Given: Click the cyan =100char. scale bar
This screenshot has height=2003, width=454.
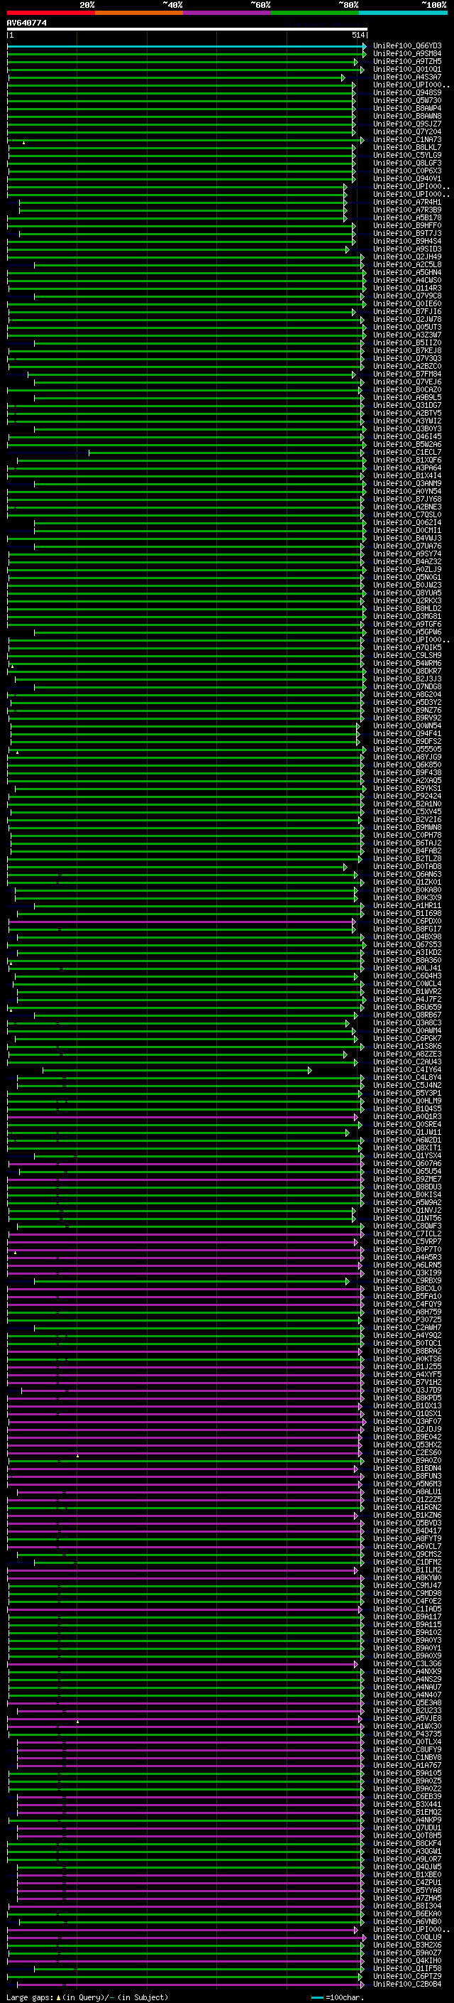Looking at the screenshot, I should point(316,1997).
